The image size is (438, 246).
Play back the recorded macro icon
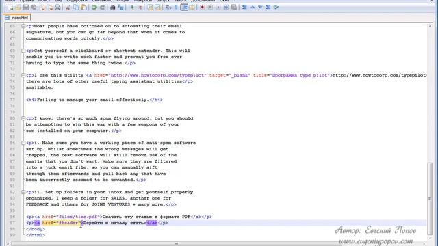click(x=218, y=8)
